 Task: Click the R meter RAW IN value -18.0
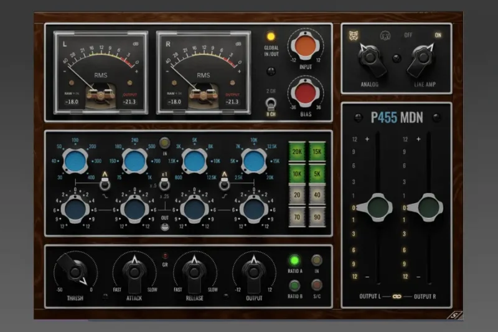tap(174, 102)
